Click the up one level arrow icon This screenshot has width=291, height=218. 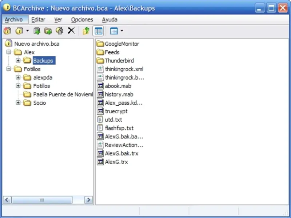86,31
